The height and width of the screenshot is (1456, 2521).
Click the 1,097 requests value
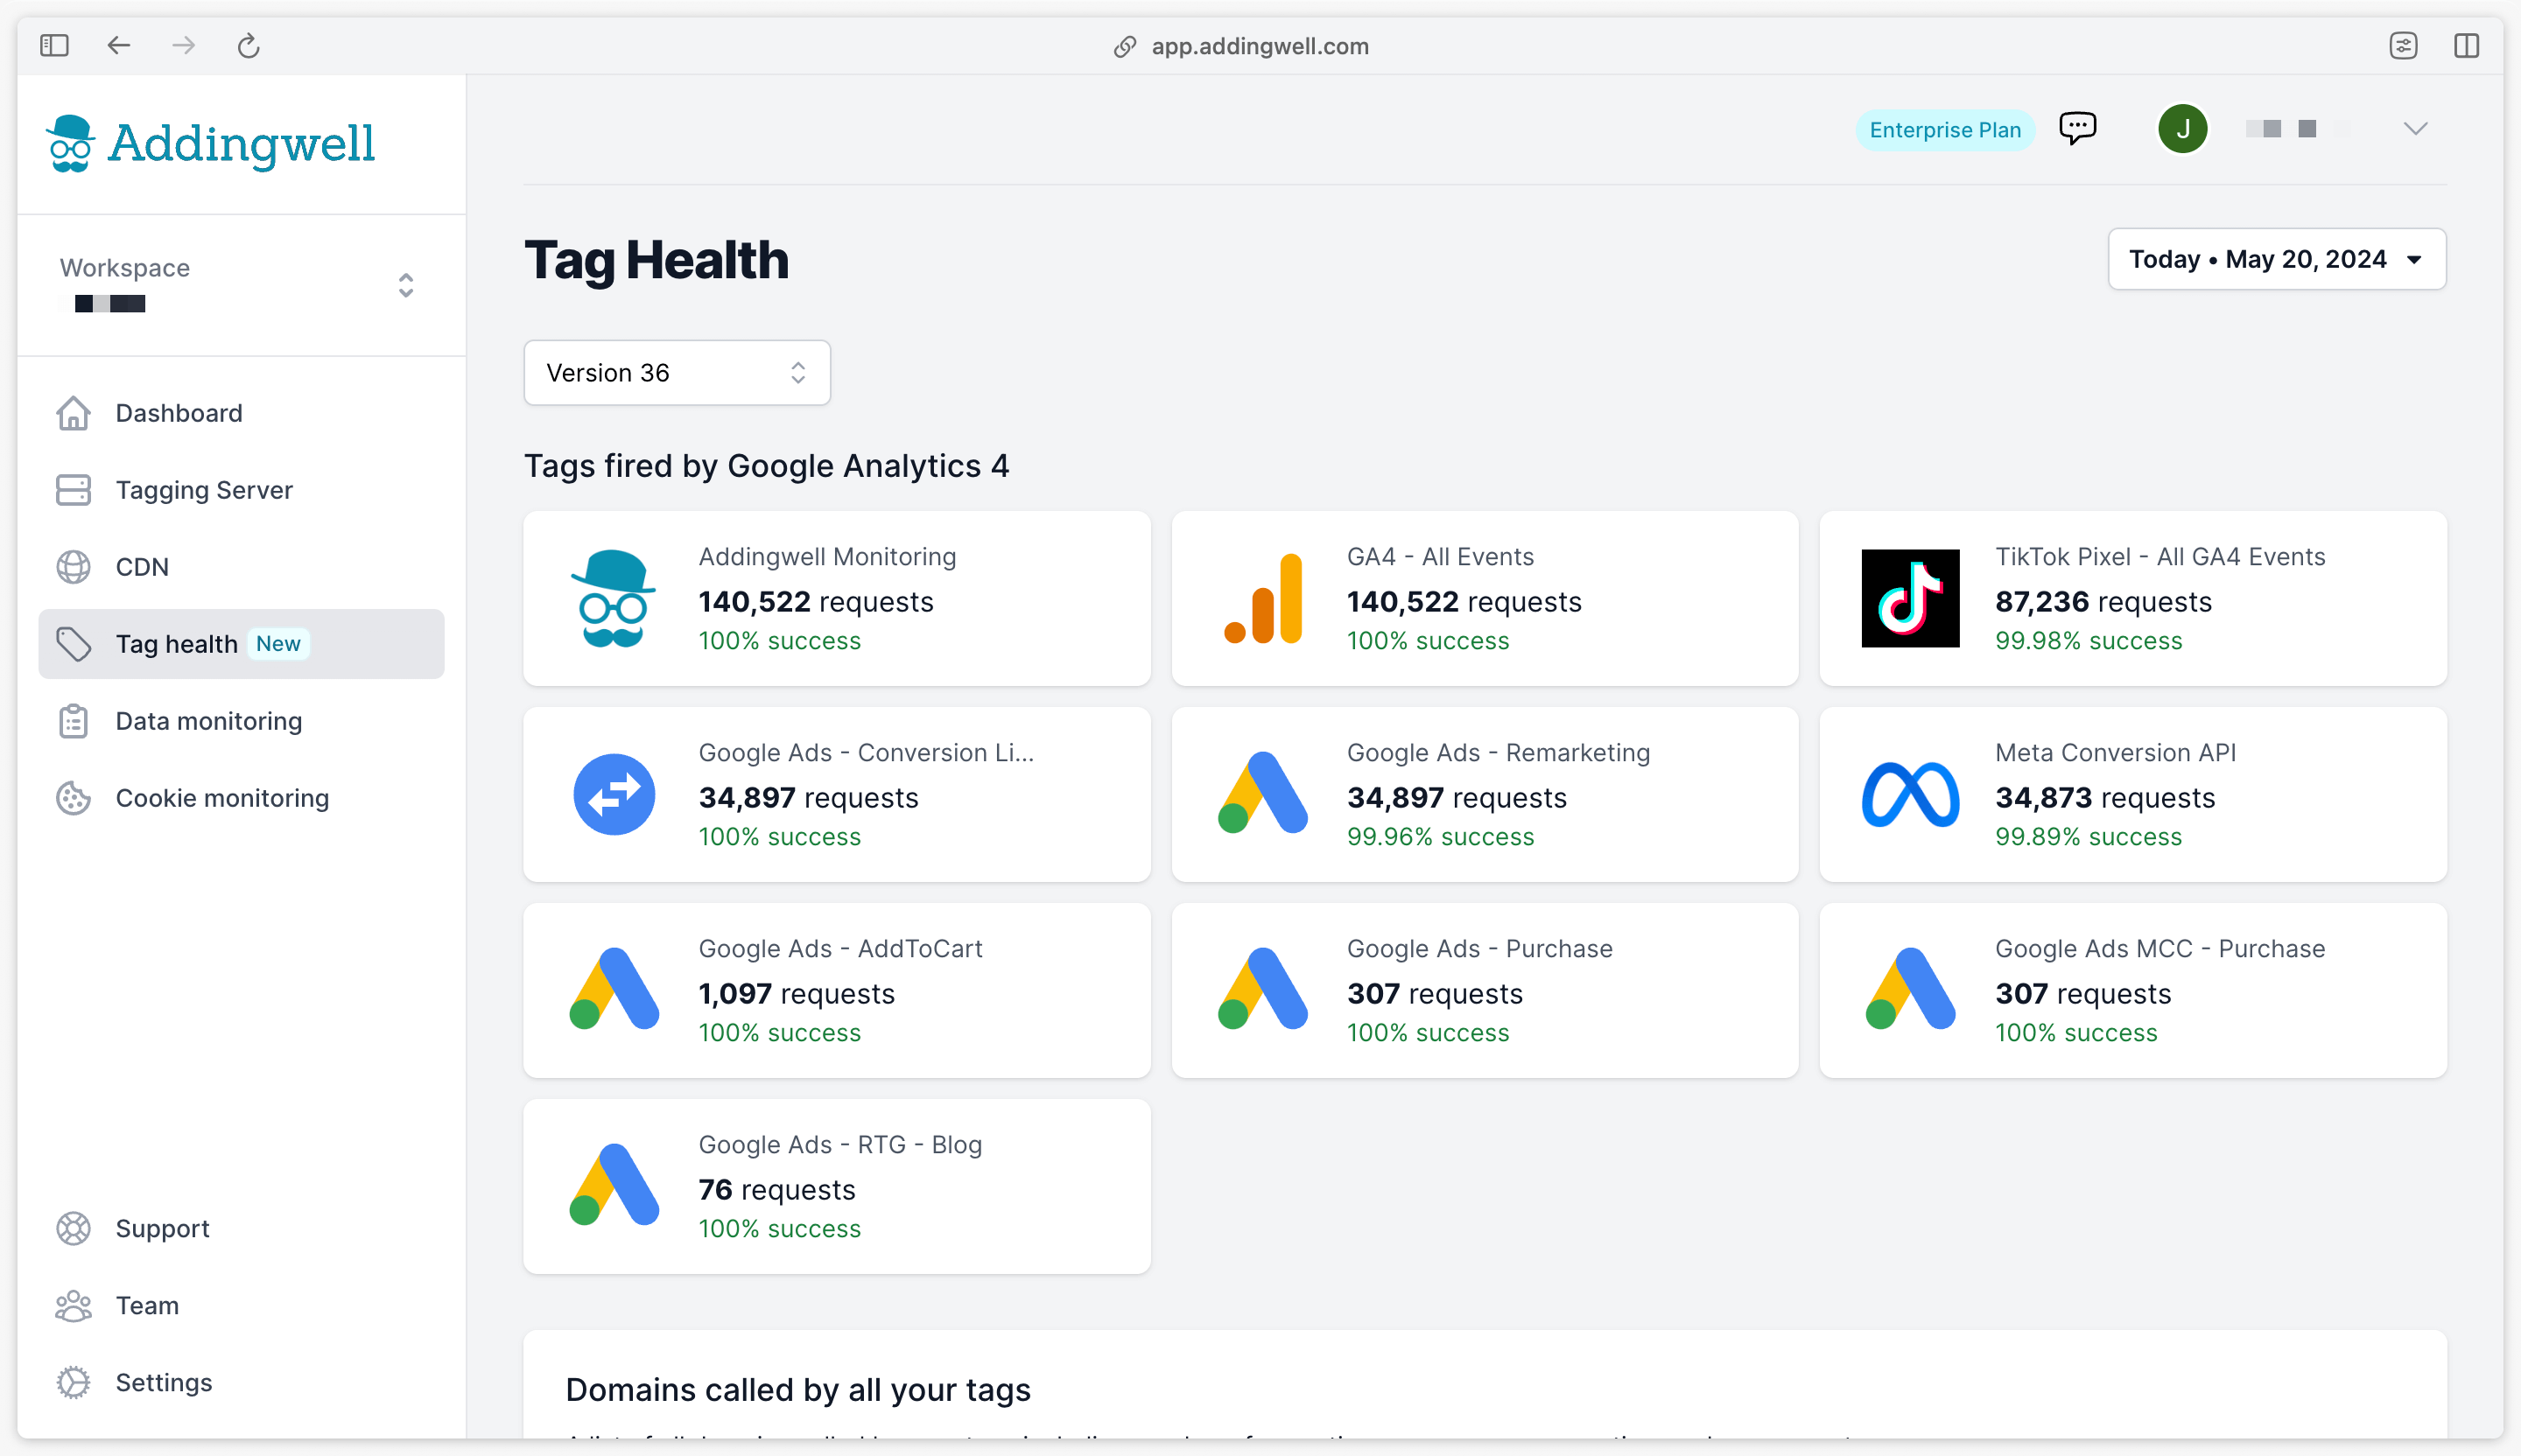tap(797, 994)
